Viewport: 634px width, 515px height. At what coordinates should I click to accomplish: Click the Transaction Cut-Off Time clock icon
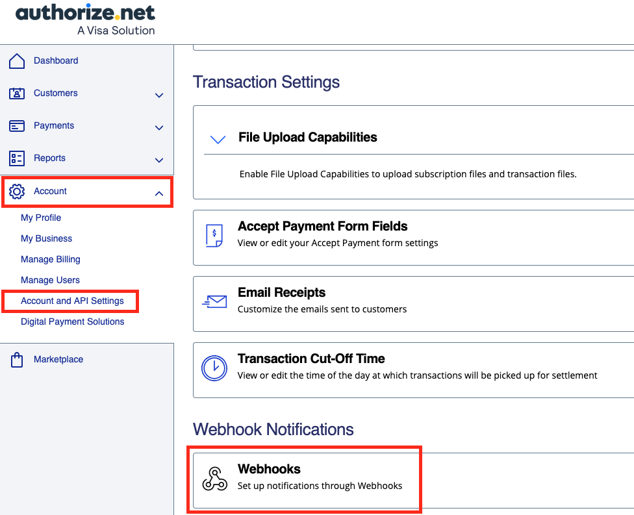(x=214, y=368)
